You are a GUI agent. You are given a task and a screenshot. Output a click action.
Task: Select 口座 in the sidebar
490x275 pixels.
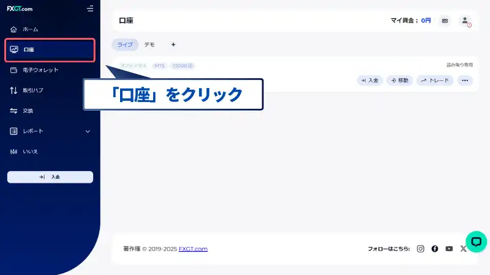click(50, 50)
